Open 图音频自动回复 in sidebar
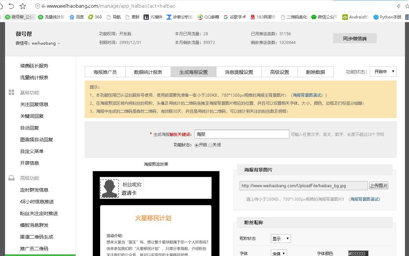409x256 pixels. click(x=36, y=140)
